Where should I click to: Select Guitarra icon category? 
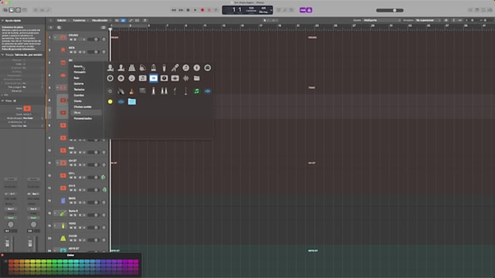click(79, 83)
